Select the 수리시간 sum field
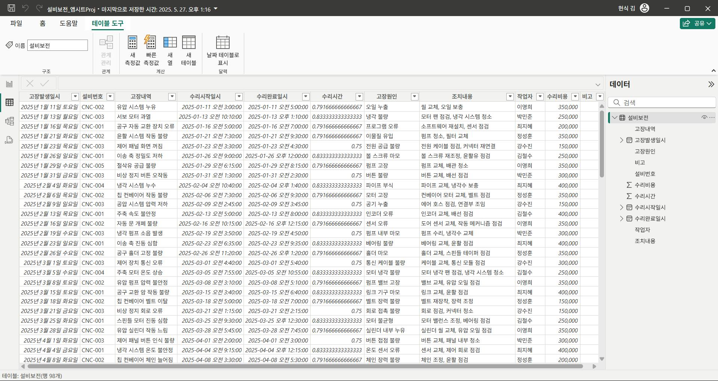This screenshot has width=718, height=381. (x=645, y=196)
